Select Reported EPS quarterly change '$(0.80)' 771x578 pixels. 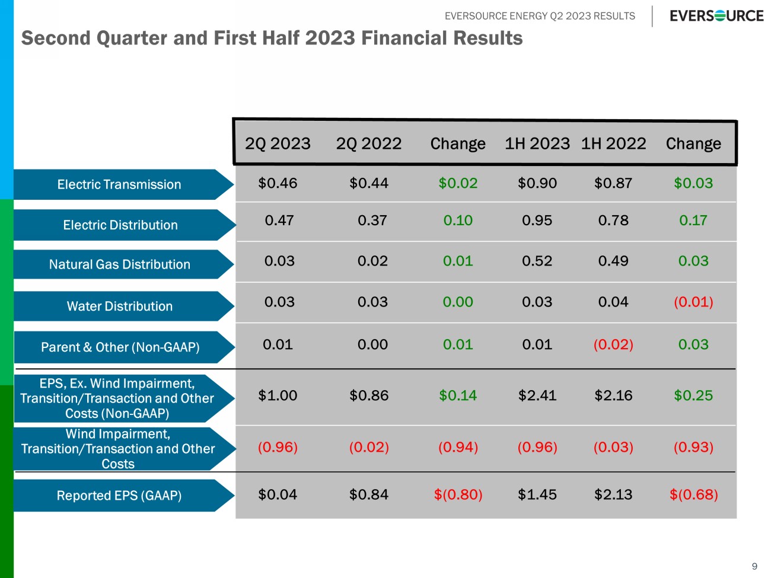458,494
